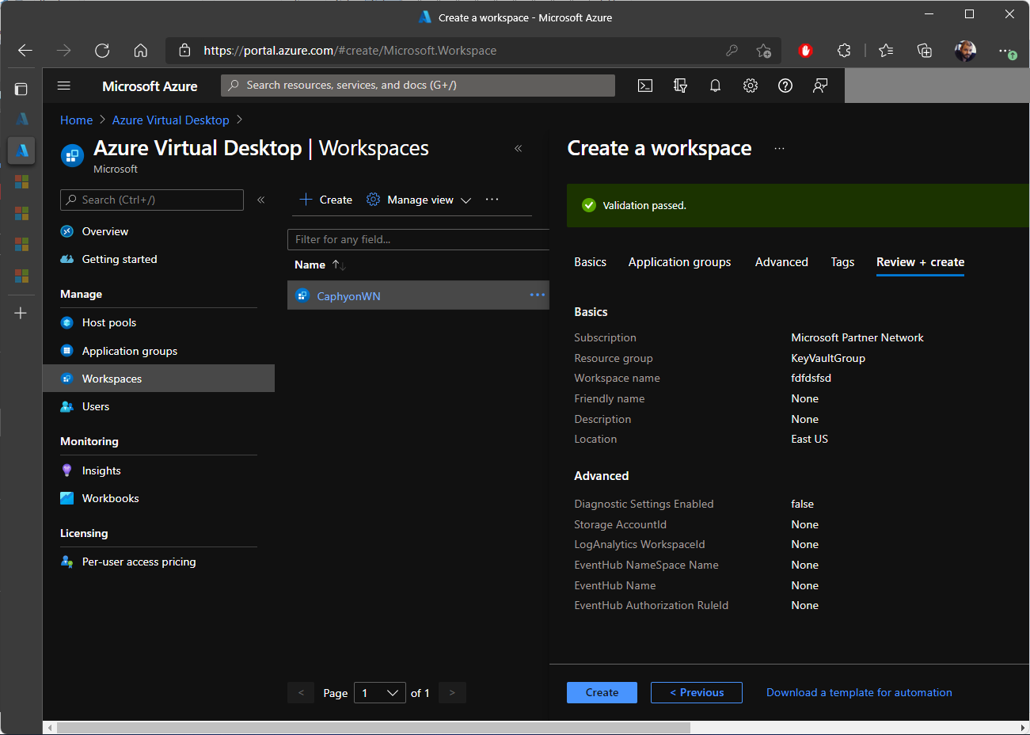
Task: Open Azure help and support
Action: click(x=785, y=86)
